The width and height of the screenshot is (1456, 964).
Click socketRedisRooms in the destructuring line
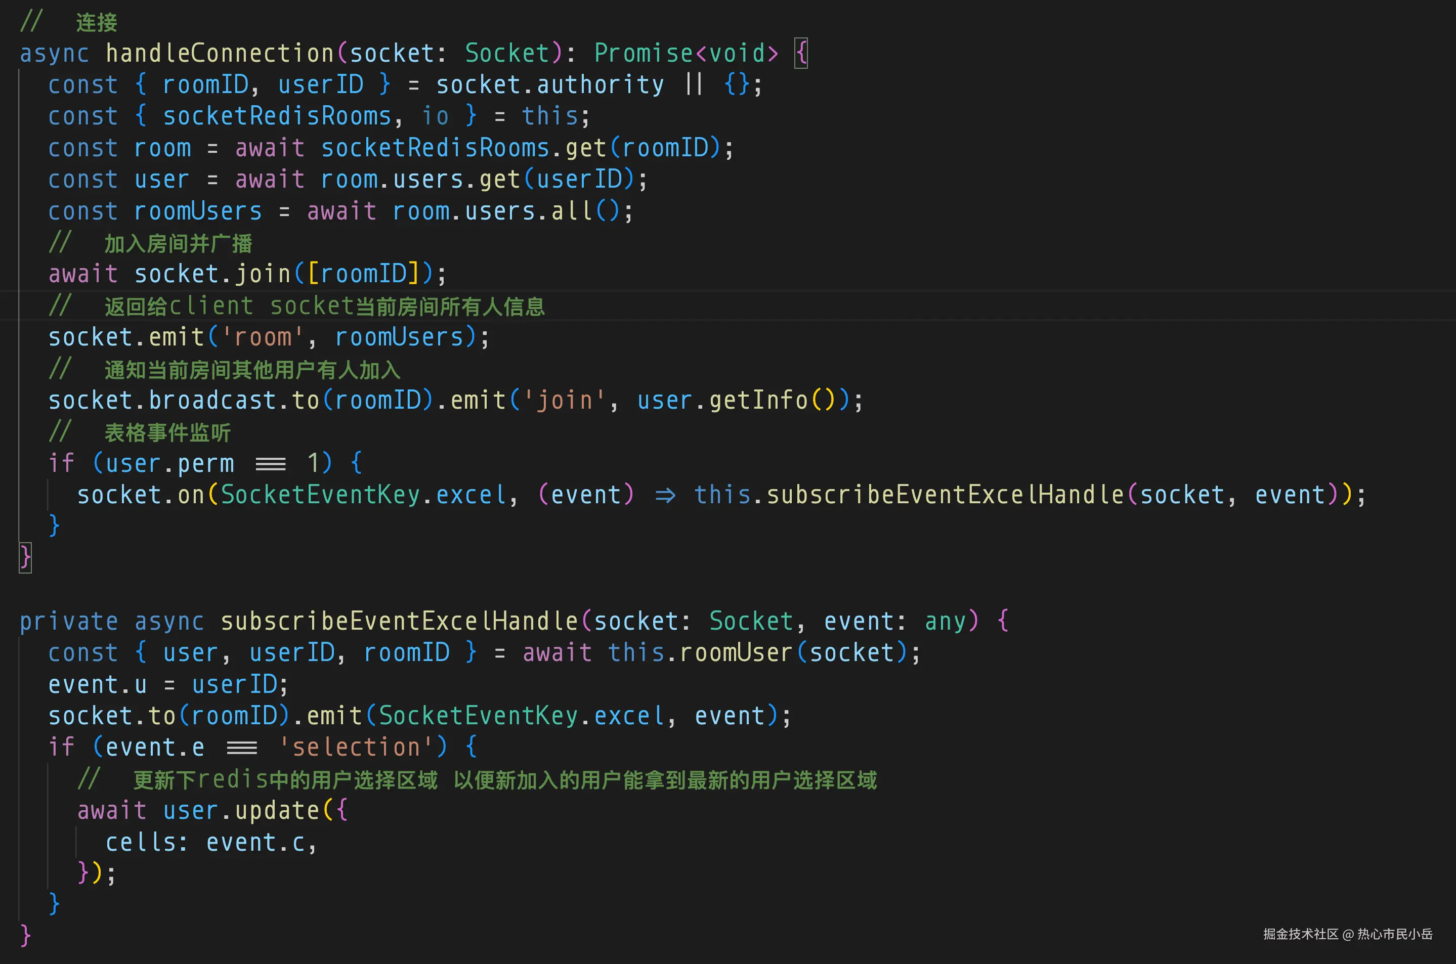tap(277, 116)
